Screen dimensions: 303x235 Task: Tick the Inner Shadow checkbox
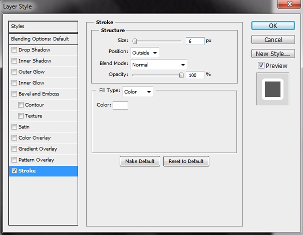14,61
